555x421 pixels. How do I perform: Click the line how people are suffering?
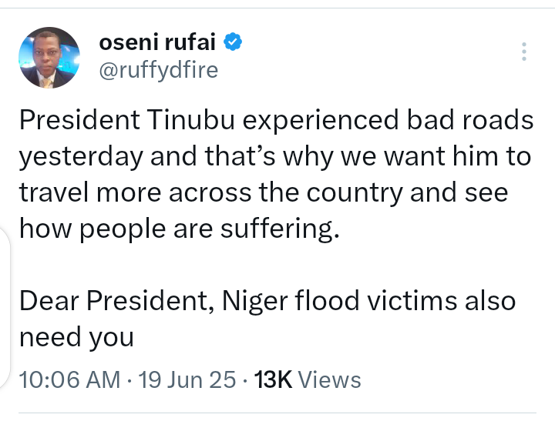click(179, 228)
